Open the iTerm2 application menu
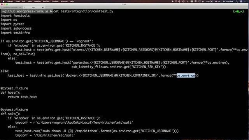 coord(10,2)
